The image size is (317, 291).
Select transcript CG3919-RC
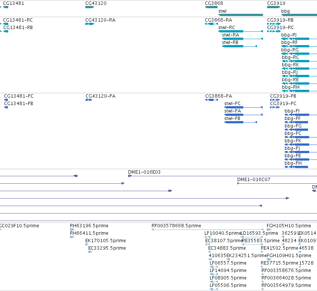coord(274,31)
